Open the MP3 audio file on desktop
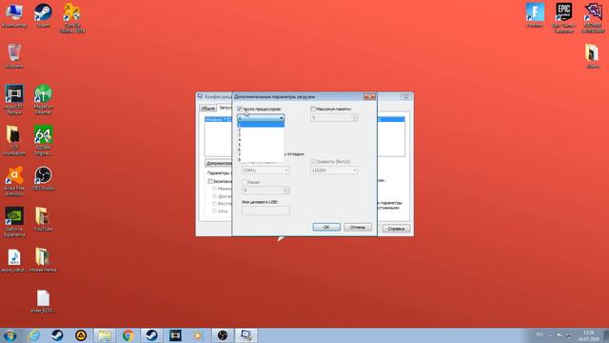The width and height of the screenshot is (609, 343). point(14,260)
